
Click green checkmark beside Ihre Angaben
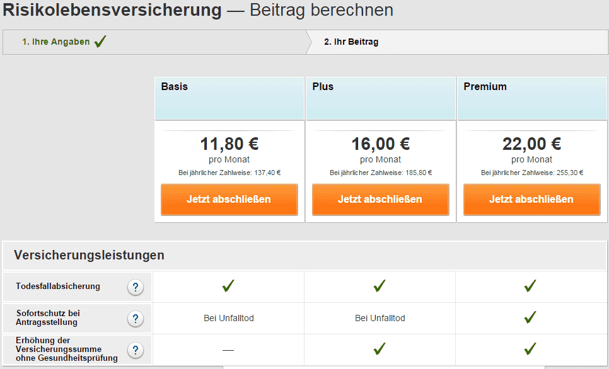point(100,41)
